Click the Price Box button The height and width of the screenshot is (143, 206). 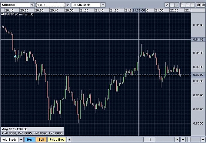coord(57,140)
